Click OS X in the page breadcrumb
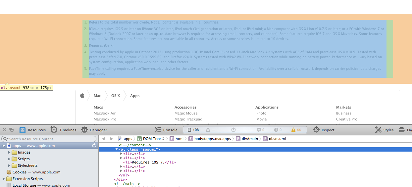The width and height of the screenshot is (412, 187). [x=116, y=96]
